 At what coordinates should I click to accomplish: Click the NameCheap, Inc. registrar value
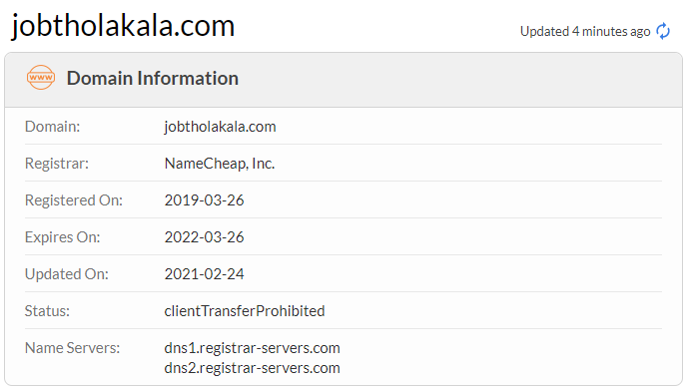coord(220,164)
